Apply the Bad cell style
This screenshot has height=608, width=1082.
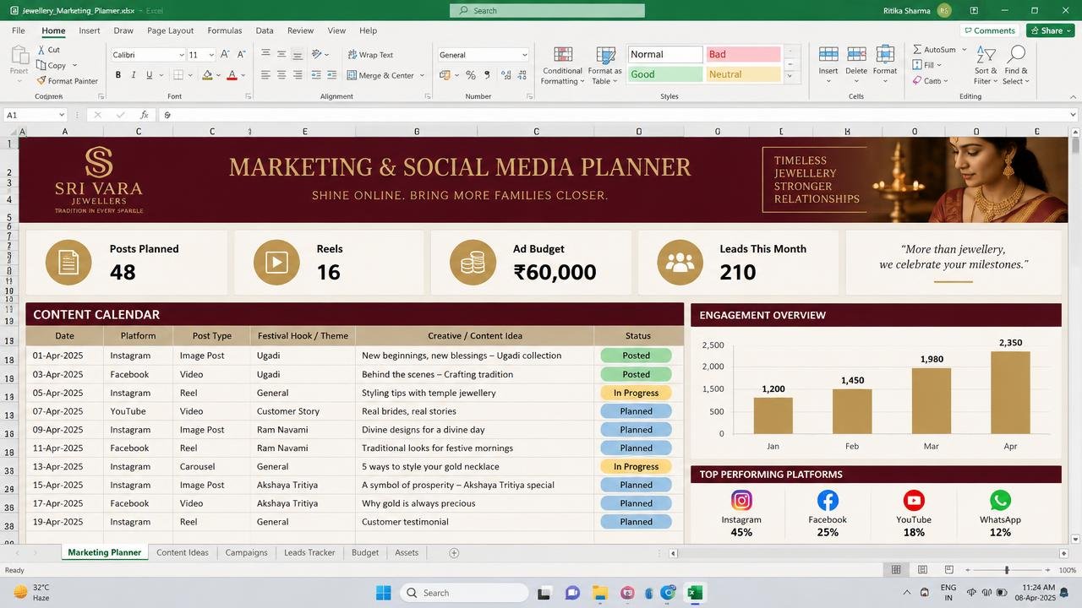[x=743, y=54]
